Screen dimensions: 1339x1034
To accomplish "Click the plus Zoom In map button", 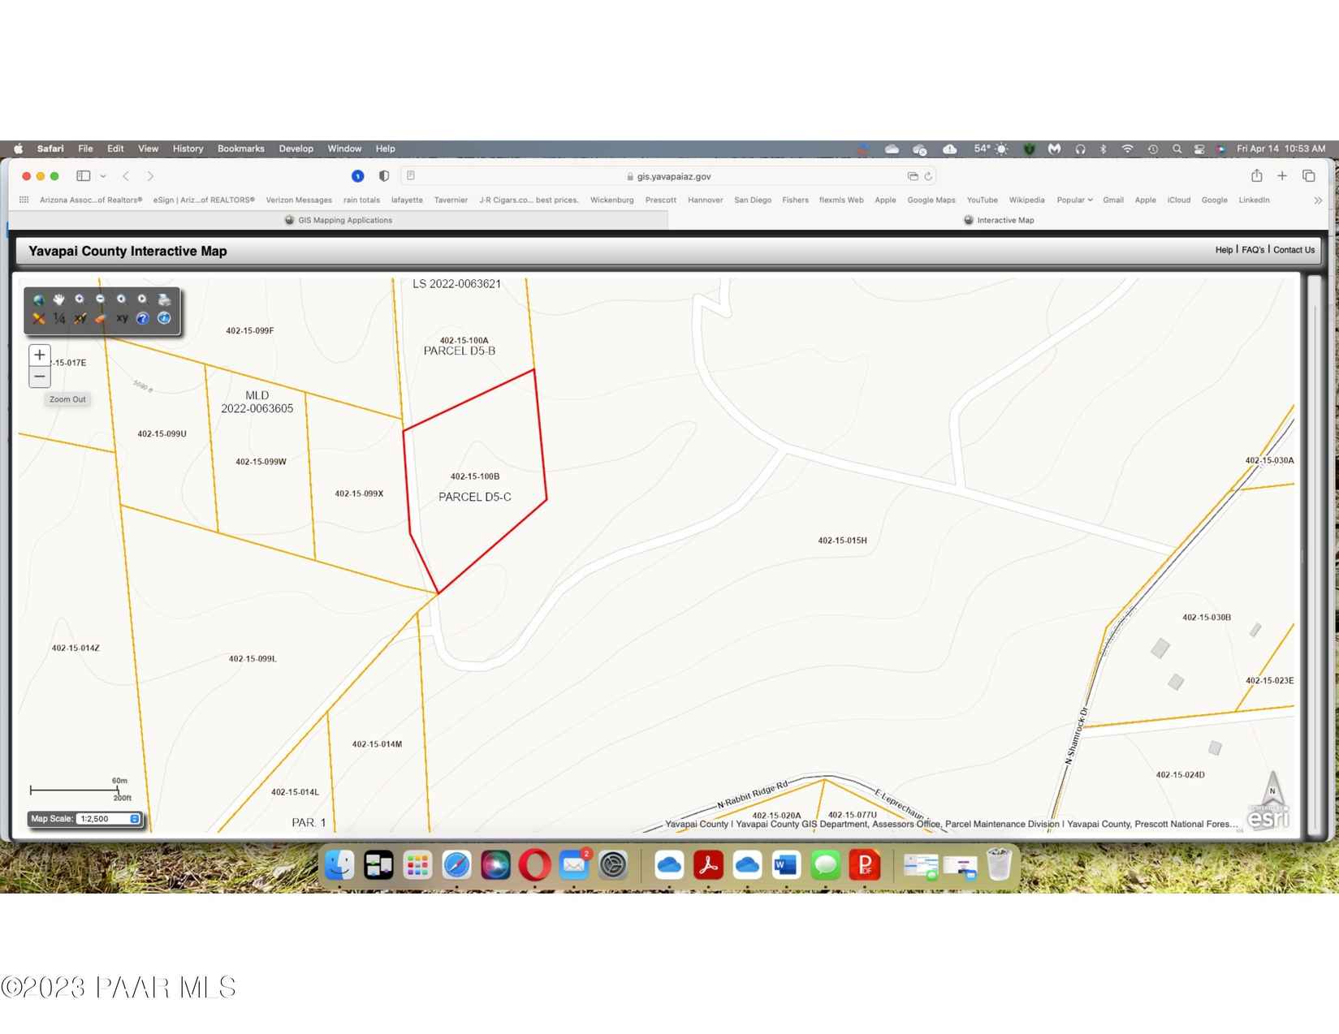I will coord(39,354).
